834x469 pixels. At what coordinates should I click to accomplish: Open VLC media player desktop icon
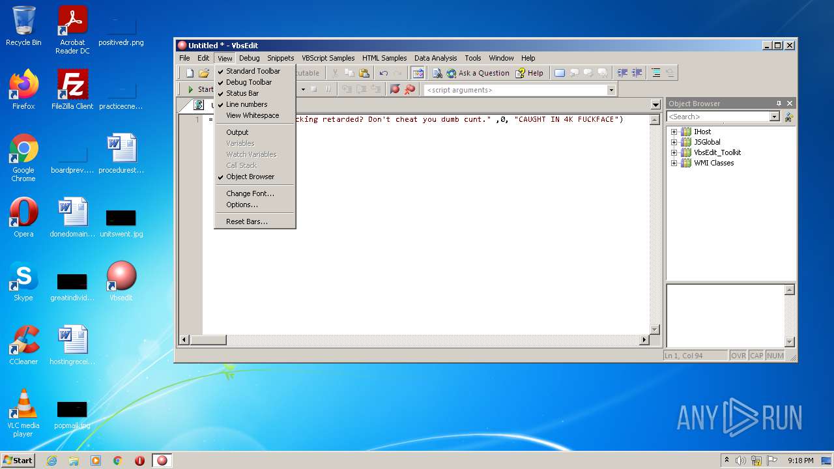[23, 413]
